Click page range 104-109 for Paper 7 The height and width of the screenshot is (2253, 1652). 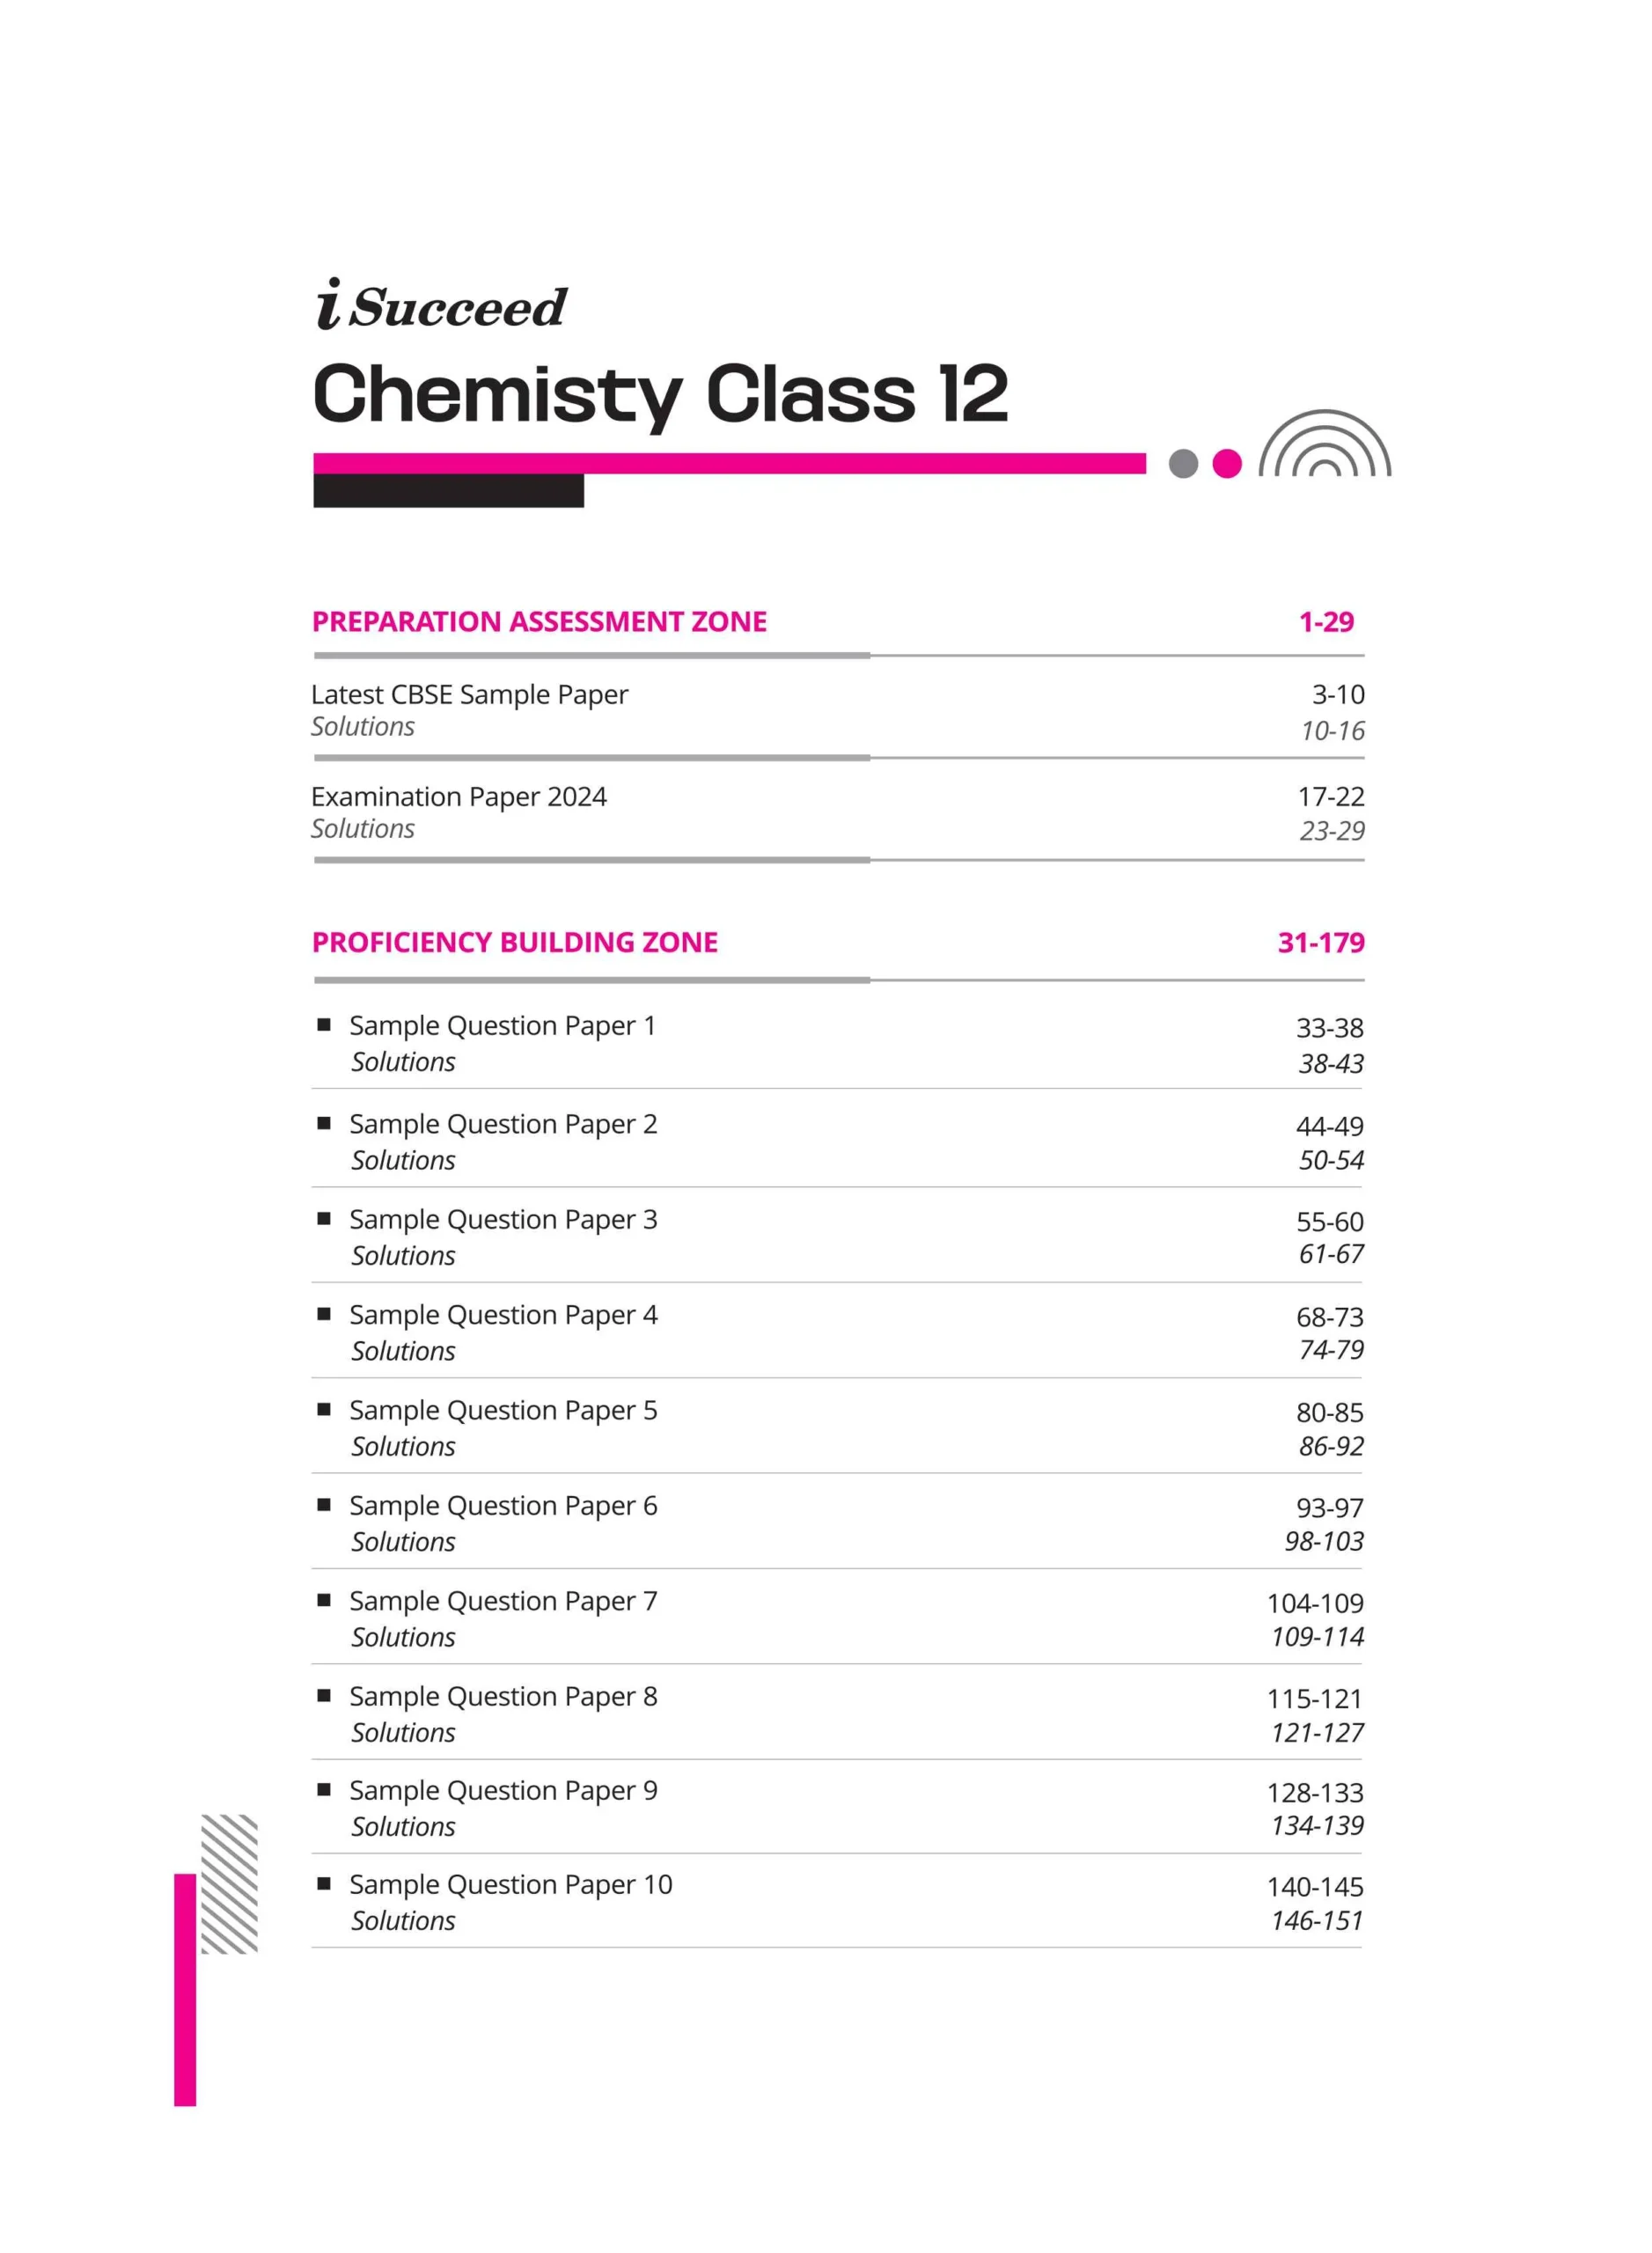click(1315, 1603)
